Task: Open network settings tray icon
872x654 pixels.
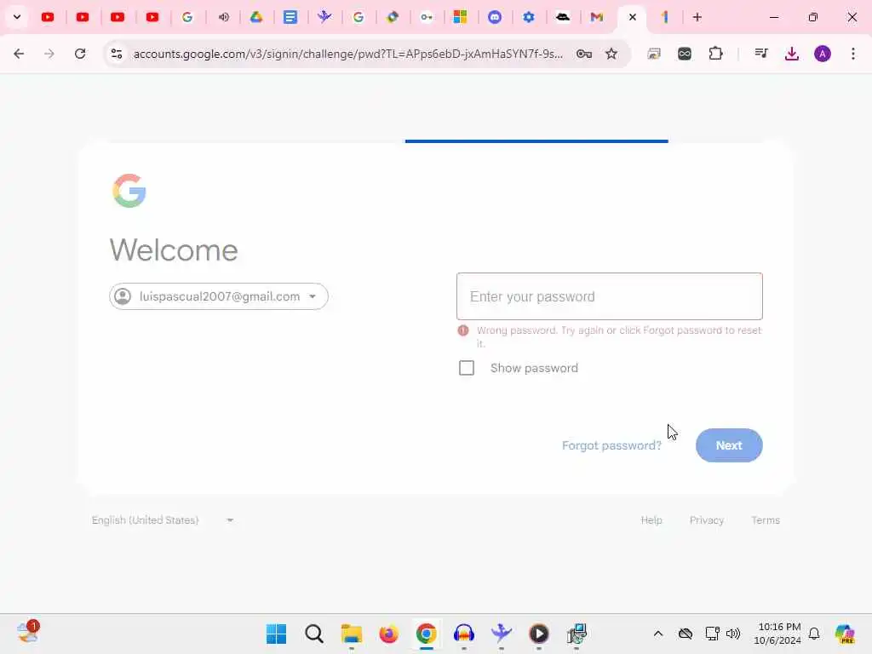Action: 712,634
